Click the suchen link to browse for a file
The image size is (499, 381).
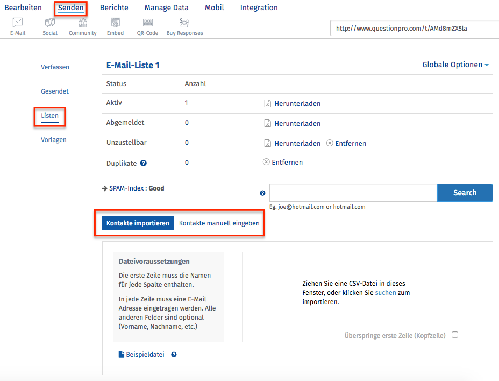386,292
